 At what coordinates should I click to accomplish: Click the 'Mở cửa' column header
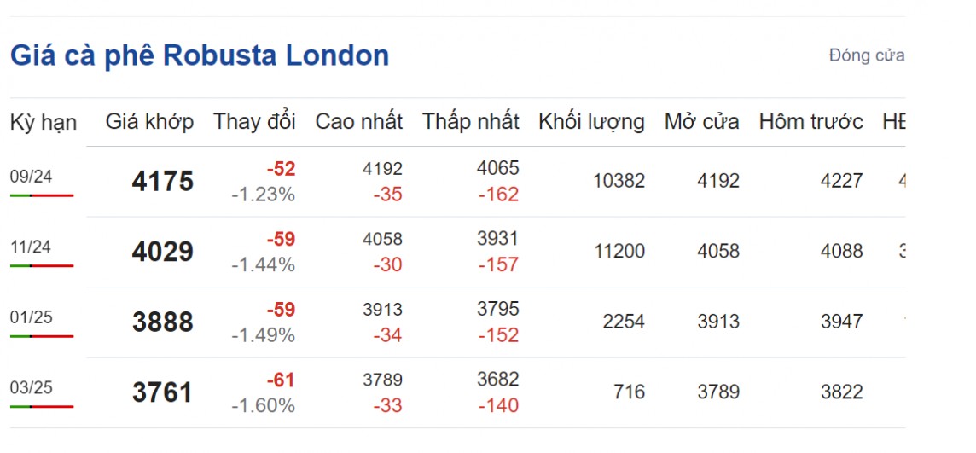click(x=701, y=122)
